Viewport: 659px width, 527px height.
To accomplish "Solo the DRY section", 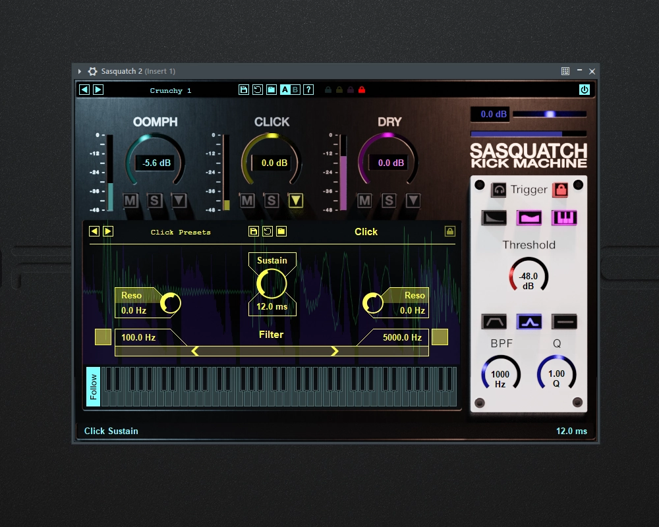I will 389,200.
